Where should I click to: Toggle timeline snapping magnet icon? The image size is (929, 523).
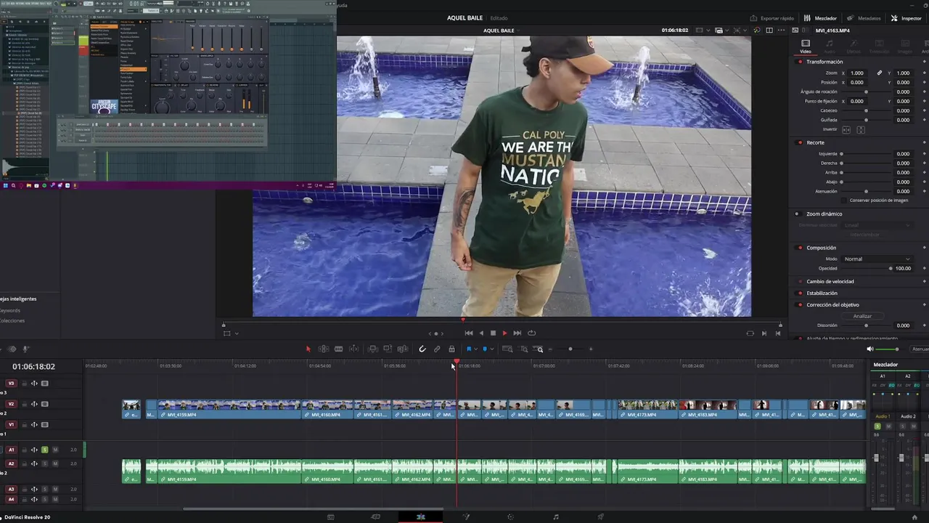point(422,349)
